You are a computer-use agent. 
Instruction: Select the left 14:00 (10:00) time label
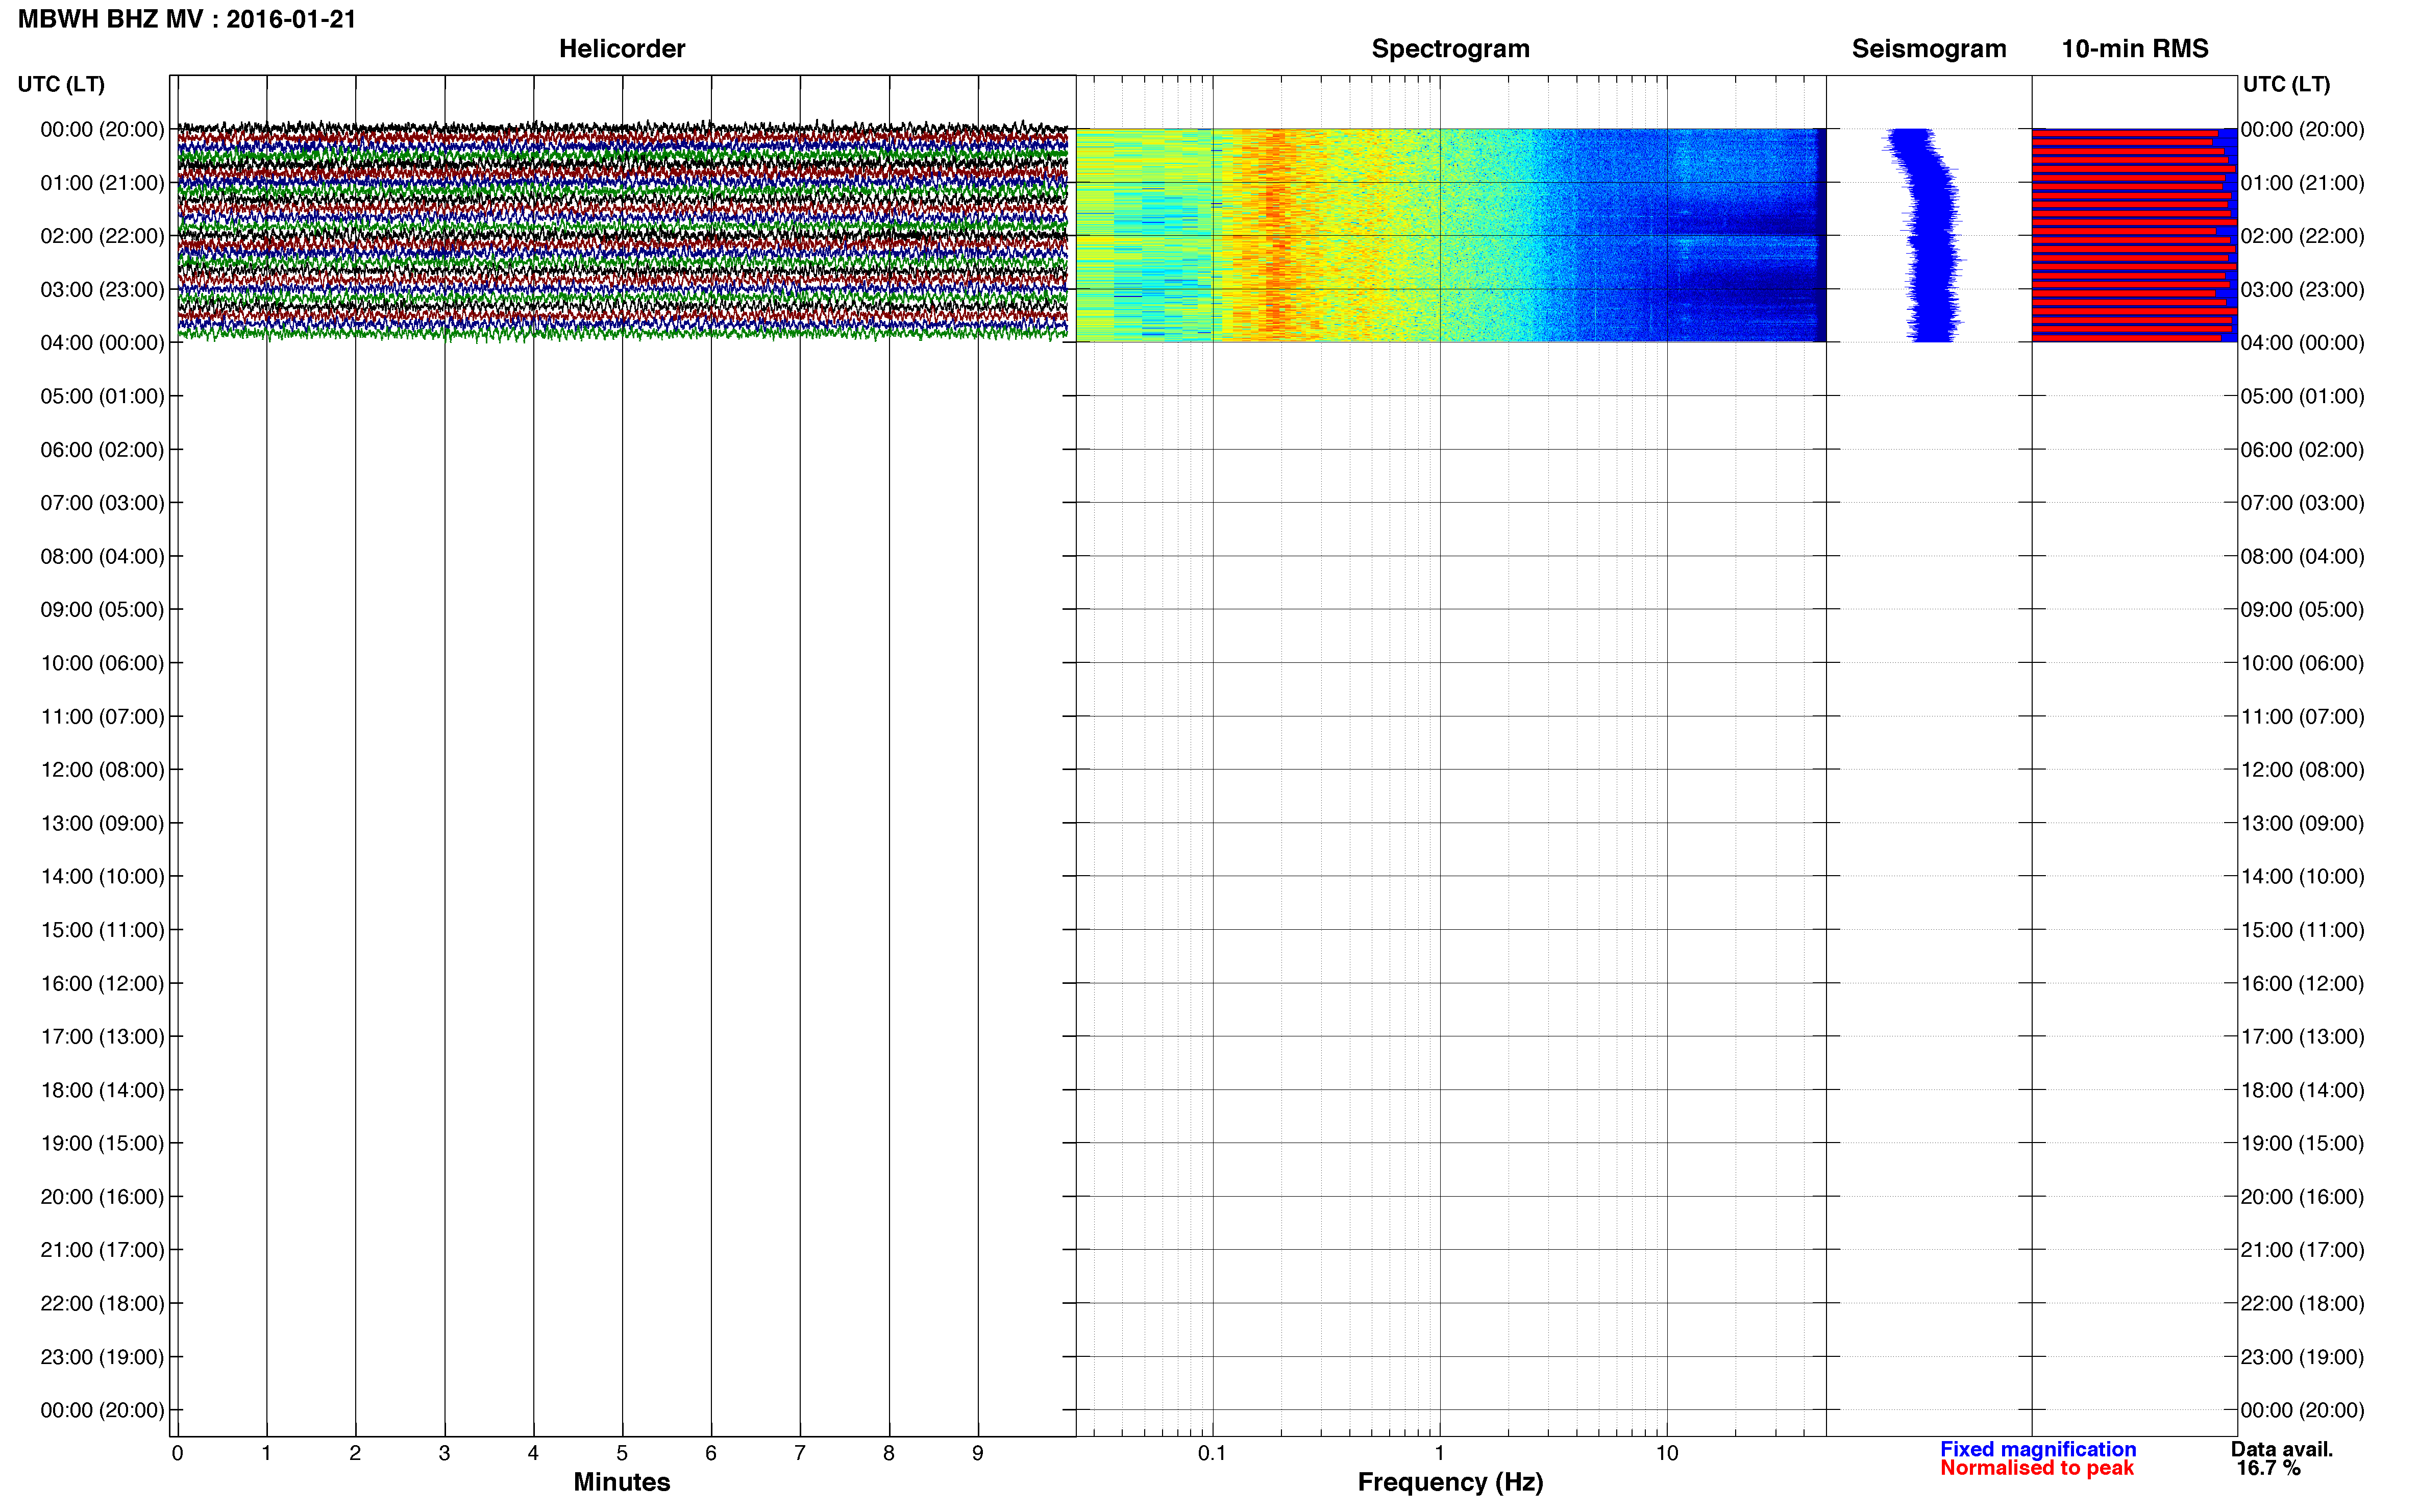(102, 877)
